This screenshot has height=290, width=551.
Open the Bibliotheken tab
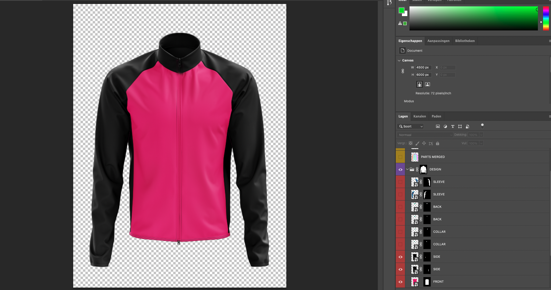[464, 40]
